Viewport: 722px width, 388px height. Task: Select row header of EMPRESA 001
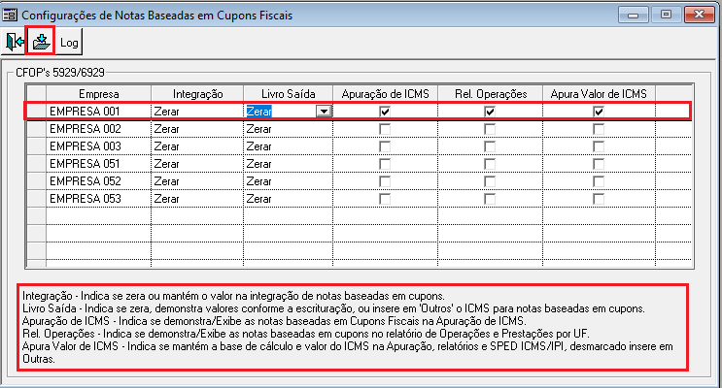[x=36, y=112]
